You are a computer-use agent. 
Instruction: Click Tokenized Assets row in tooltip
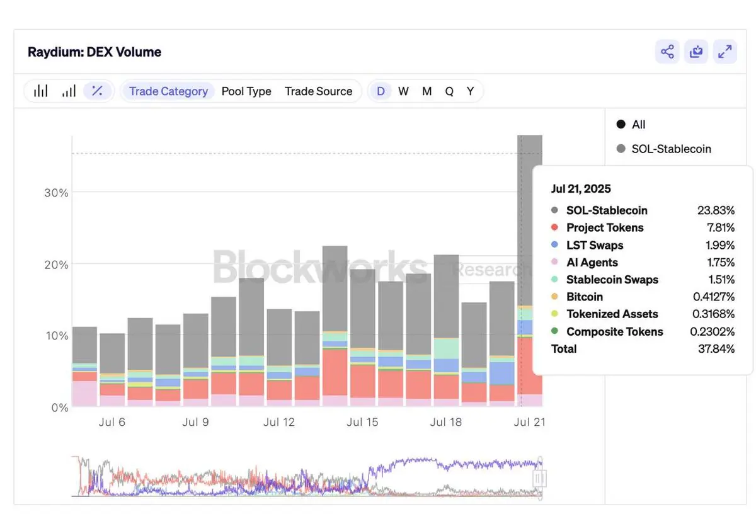(x=643, y=314)
